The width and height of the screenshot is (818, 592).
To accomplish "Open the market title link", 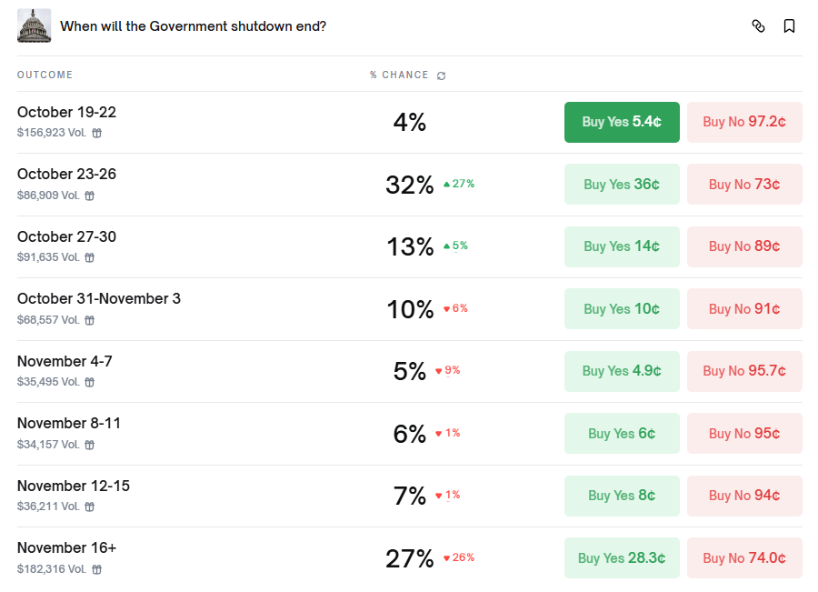I will coord(193,26).
